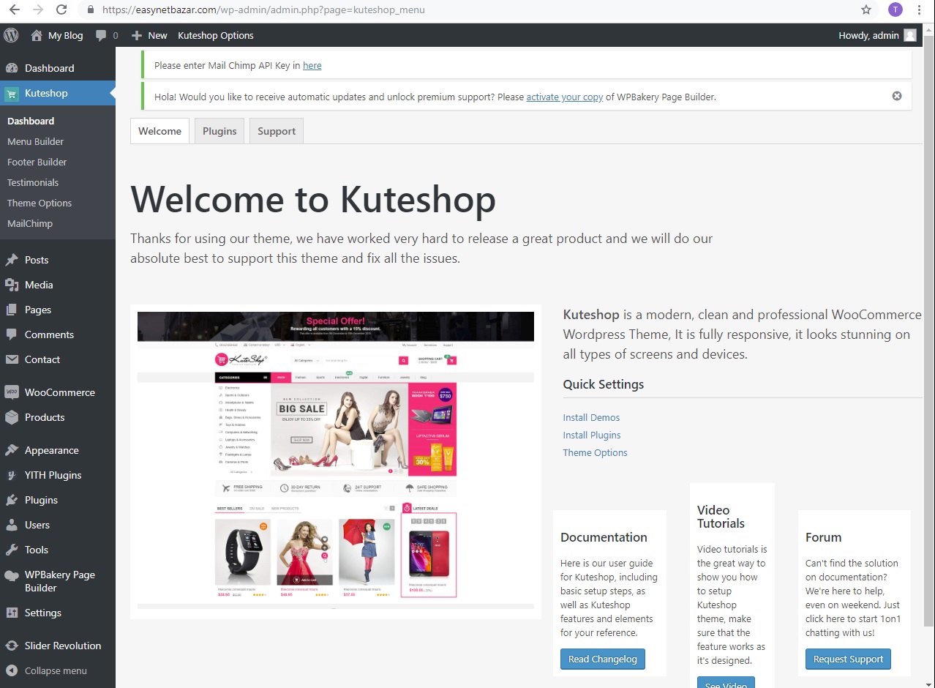
Task: Open the Install Demos quick setting
Action: pyautogui.click(x=591, y=417)
